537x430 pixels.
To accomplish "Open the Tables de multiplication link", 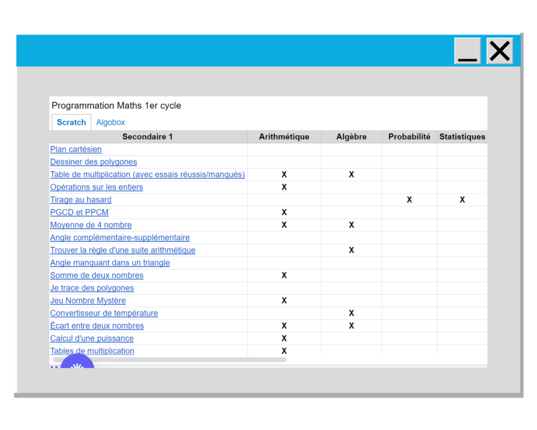I will click(x=92, y=351).
